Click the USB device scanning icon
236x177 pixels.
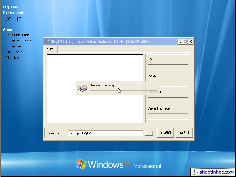tap(83, 88)
